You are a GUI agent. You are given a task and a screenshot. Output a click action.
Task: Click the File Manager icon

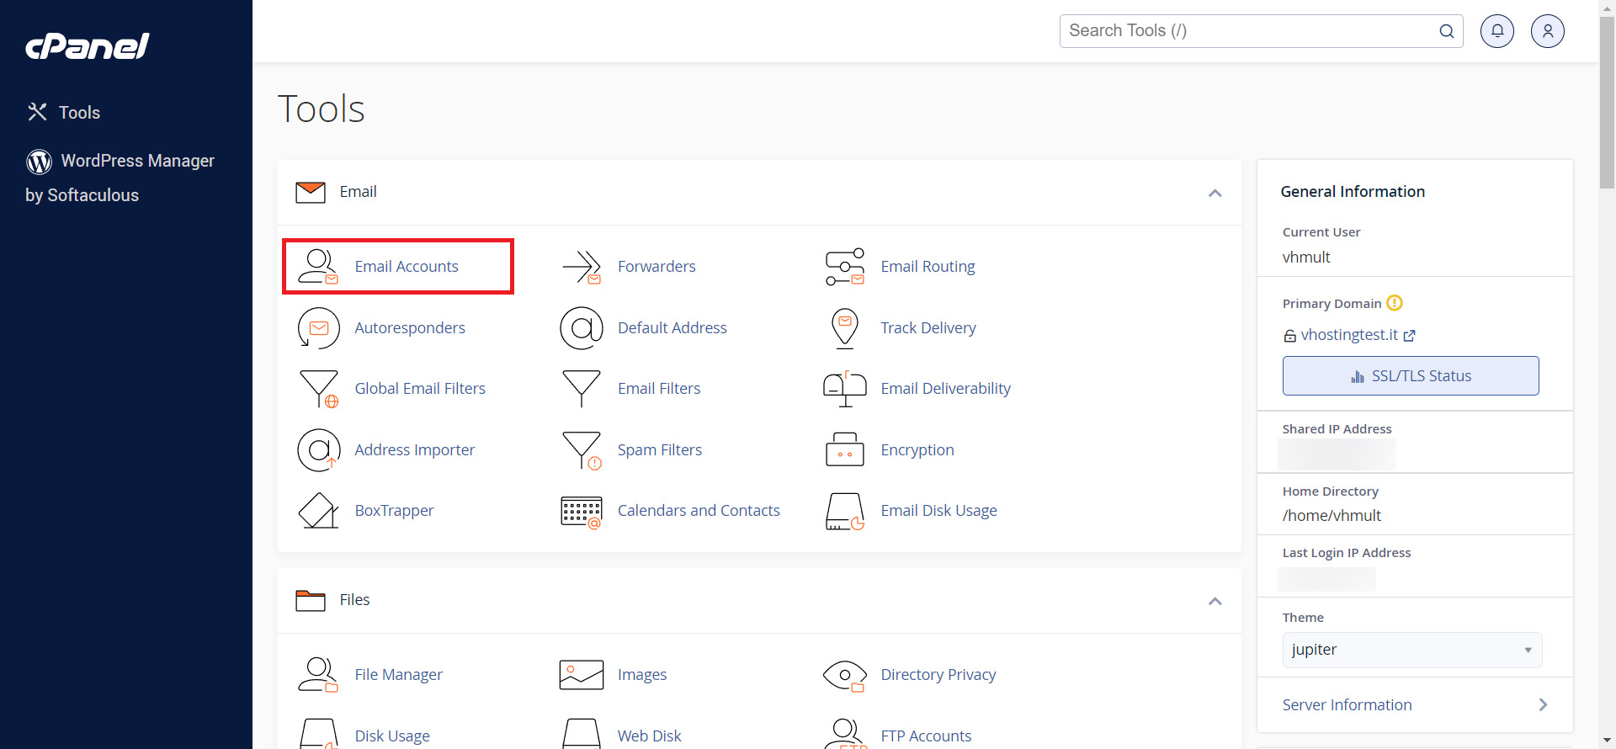[318, 675]
